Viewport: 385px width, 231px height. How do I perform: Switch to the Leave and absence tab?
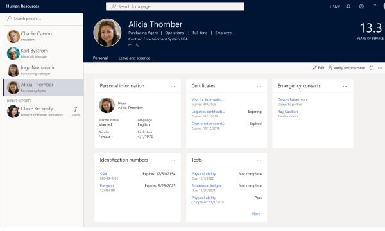click(x=134, y=58)
